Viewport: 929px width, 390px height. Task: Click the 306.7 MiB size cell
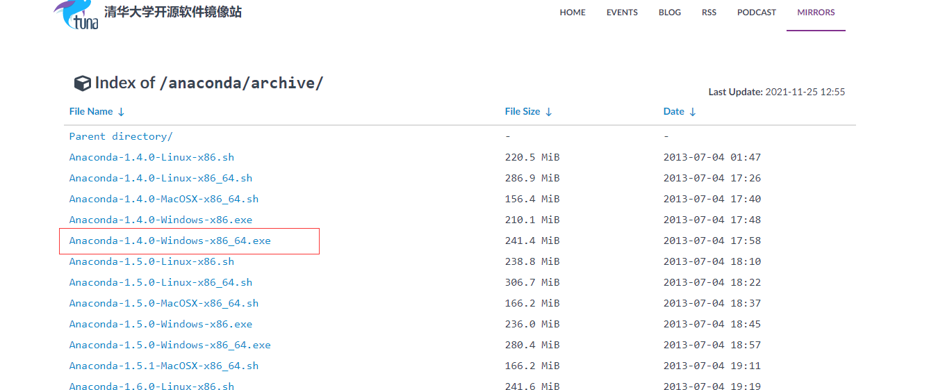pyautogui.click(x=532, y=282)
